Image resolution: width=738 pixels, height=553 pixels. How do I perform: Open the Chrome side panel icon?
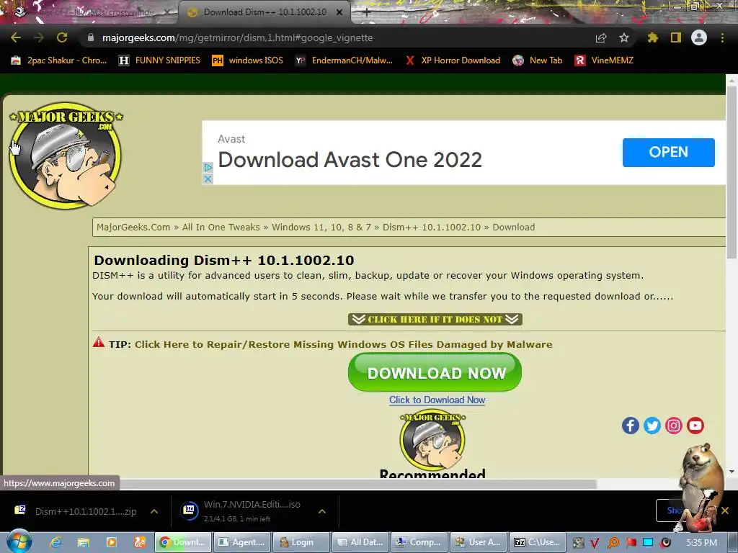point(676,37)
